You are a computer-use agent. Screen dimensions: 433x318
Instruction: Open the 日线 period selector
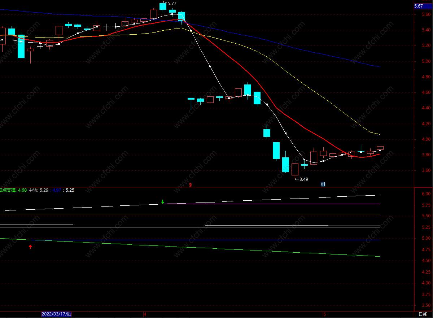coord(423,314)
